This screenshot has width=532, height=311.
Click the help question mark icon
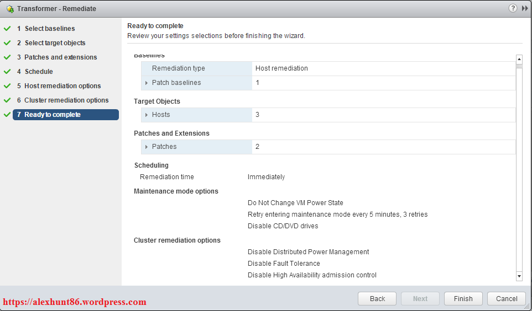(x=513, y=8)
